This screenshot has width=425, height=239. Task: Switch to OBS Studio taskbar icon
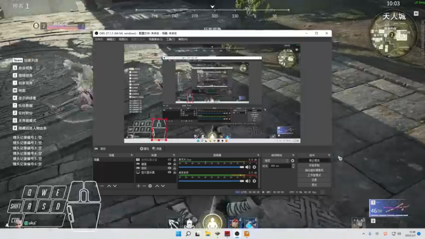(237, 234)
